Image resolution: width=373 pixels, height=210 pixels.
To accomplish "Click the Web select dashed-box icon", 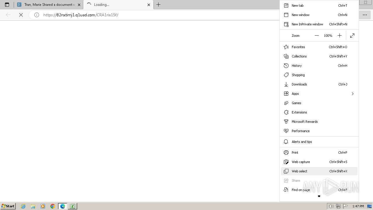I will click(x=286, y=171).
